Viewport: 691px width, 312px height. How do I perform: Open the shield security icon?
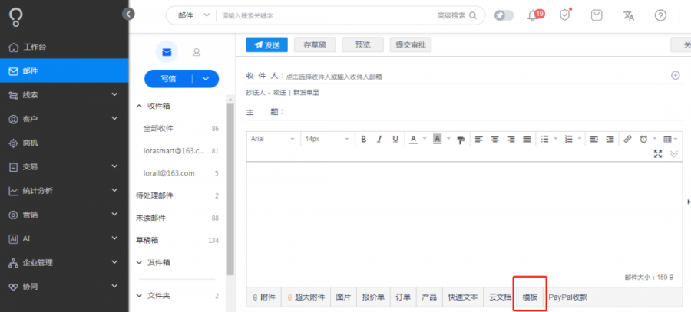tap(564, 15)
